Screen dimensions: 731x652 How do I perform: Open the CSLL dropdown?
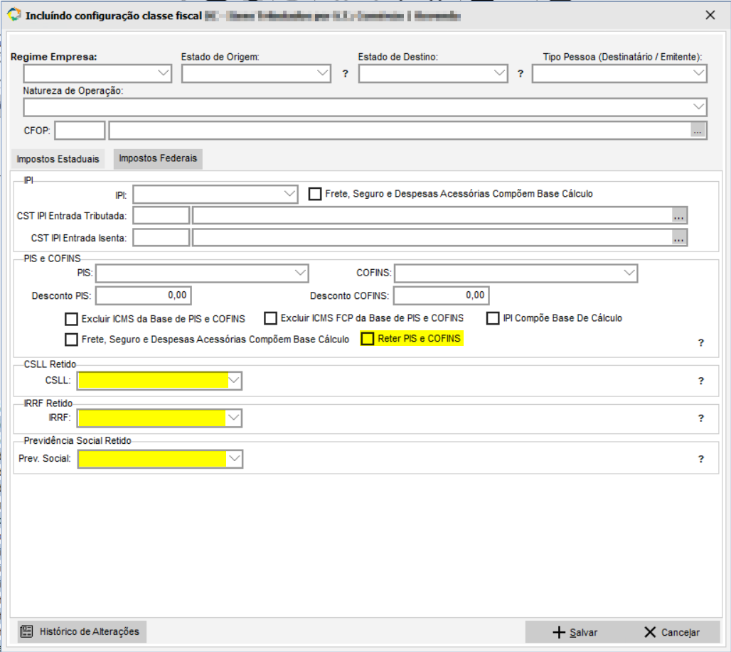click(159, 381)
